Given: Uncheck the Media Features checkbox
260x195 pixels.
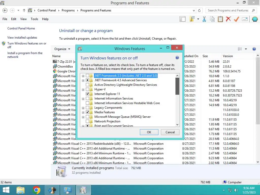Looking at the screenshot, I should 87,112.
